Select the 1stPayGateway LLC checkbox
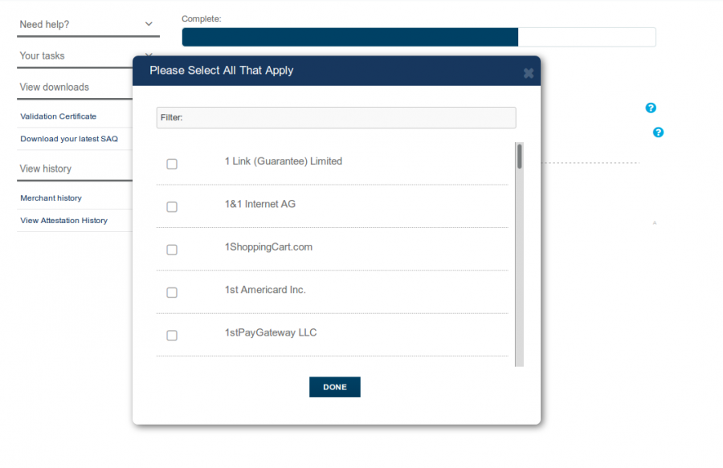Image resolution: width=723 pixels, height=468 pixels. (172, 336)
